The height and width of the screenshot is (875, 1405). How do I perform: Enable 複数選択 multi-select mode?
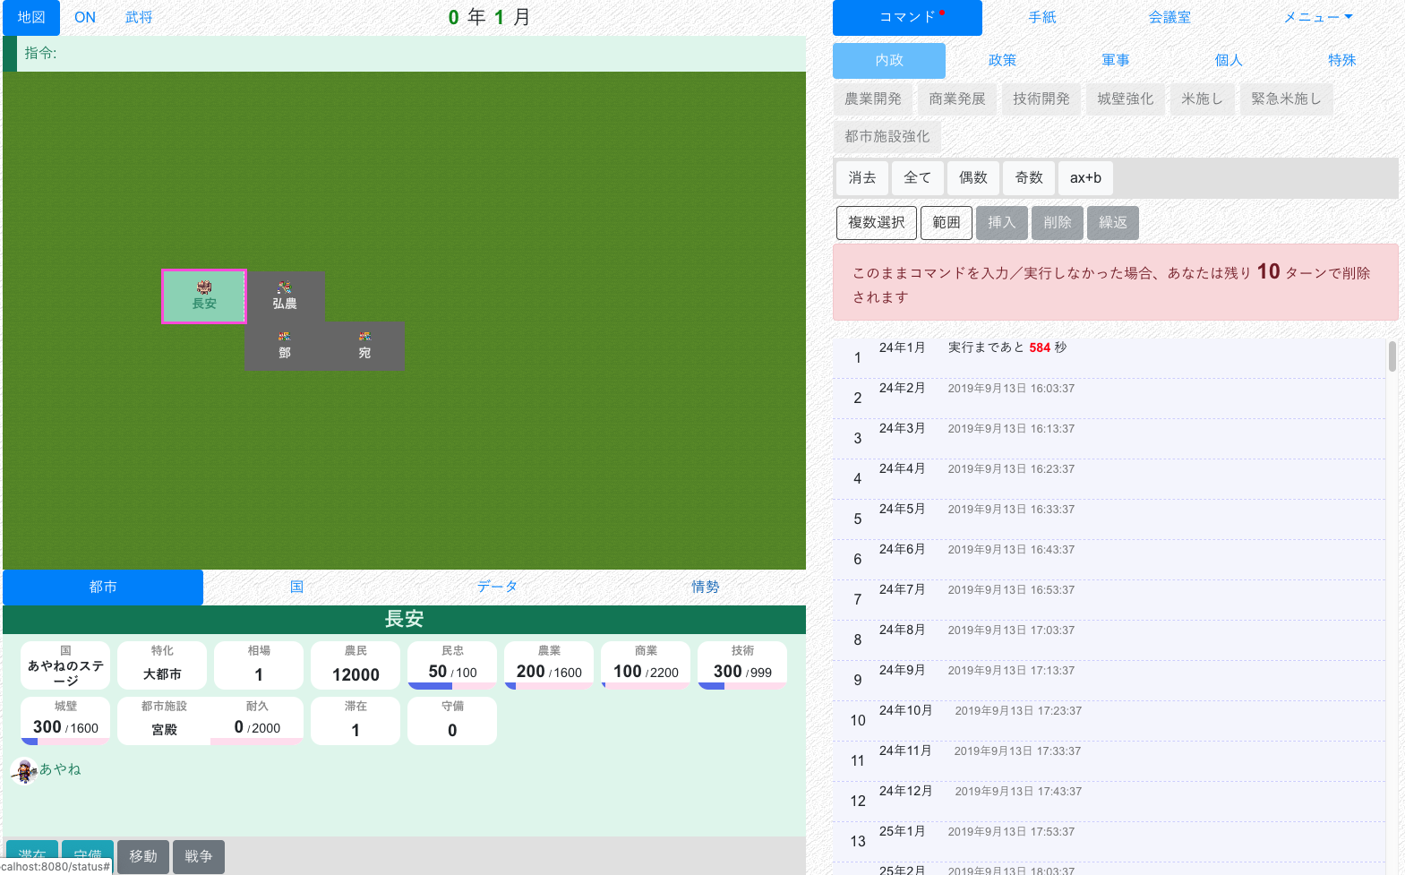click(x=876, y=222)
